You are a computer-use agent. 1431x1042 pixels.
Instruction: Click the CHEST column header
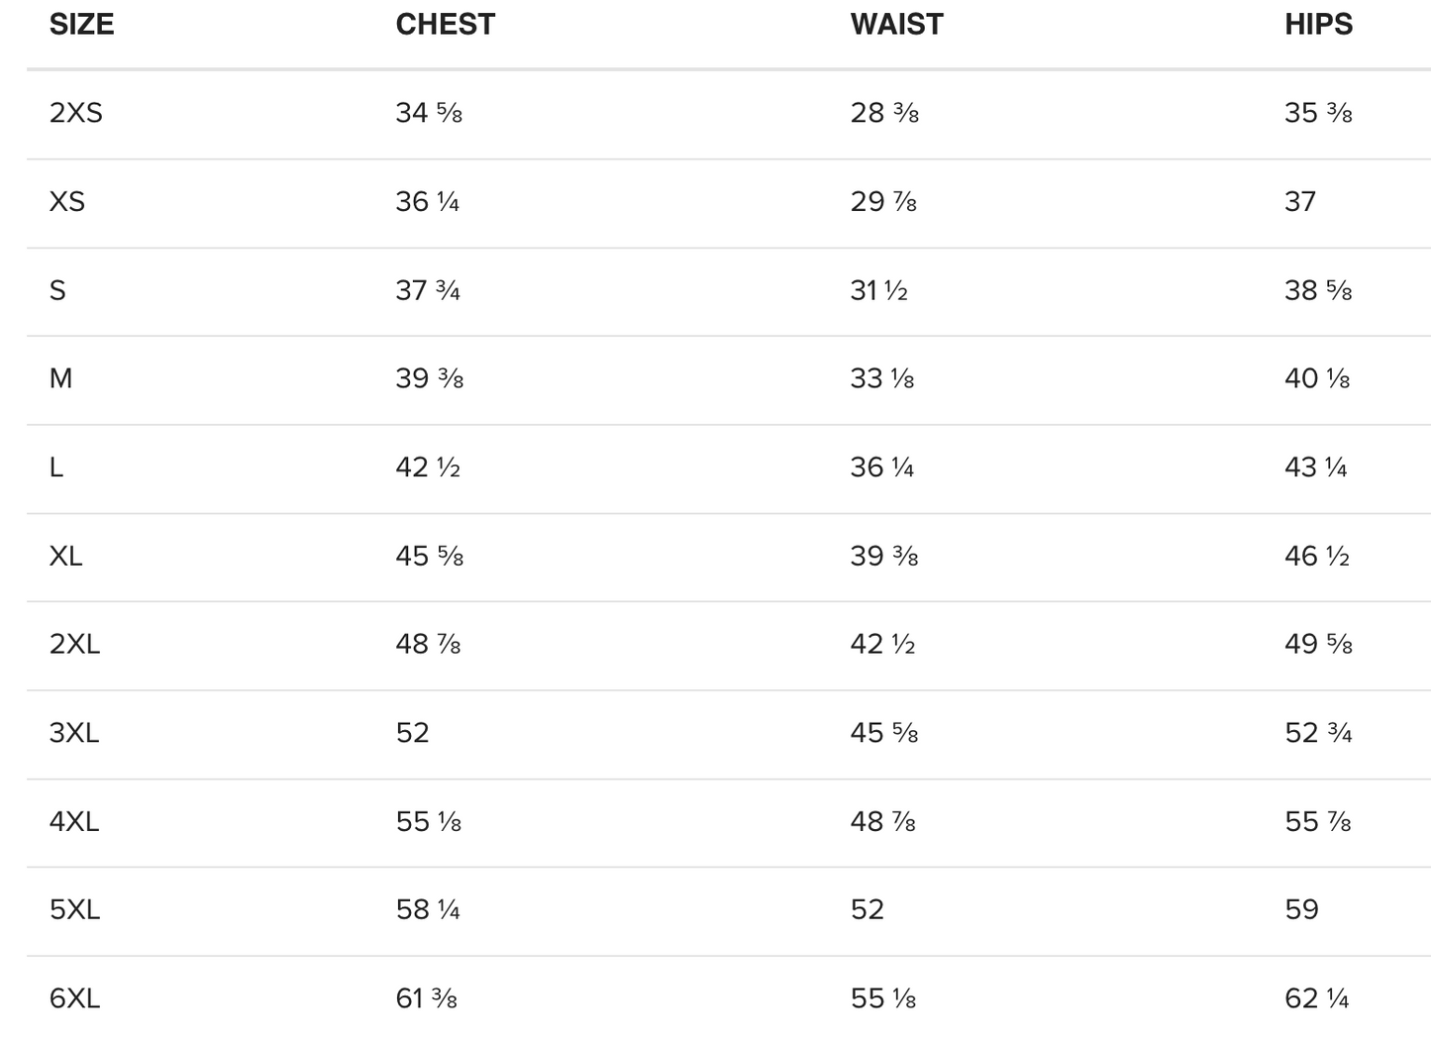point(445,25)
